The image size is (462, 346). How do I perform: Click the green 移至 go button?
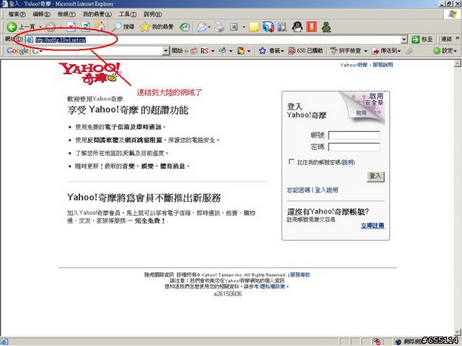tap(422, 39)
